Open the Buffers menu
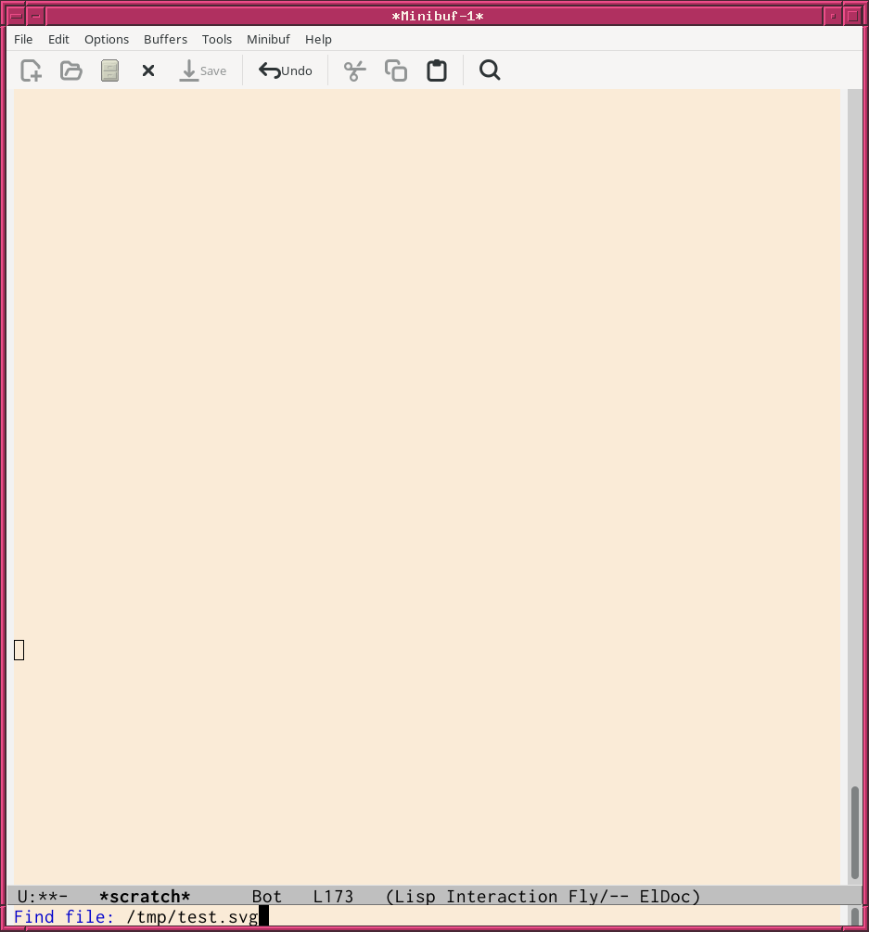The height and width of the screenshot is (932, 869). pos(165,39)
